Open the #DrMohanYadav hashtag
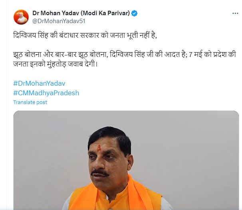Screen dimensions: 242x210 point(40,83)
